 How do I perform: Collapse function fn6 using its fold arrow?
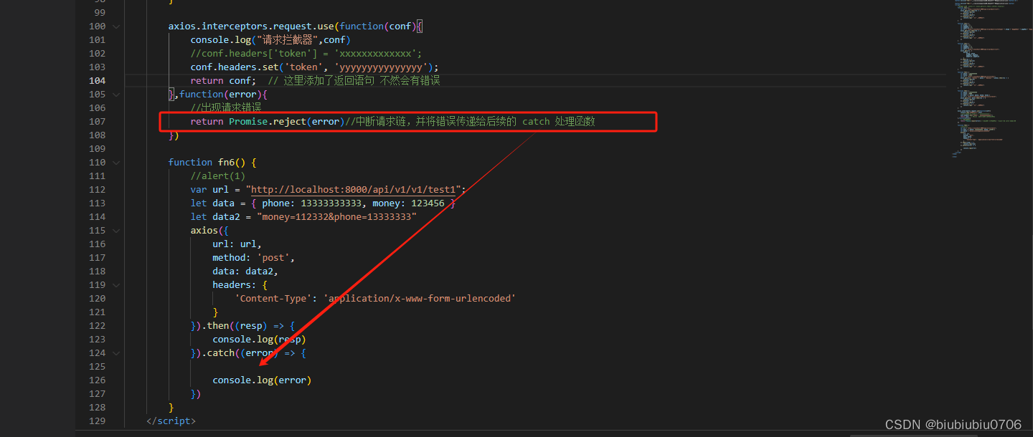115,162
